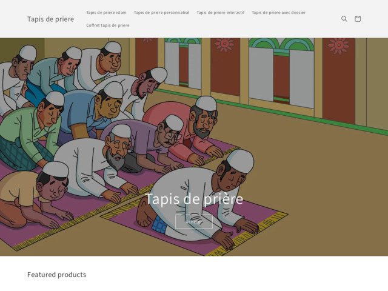Image resolution: width=388 pixels, height=291 pixels.
Task: Click the front man's white skullcap
Action: pos(241,161)
